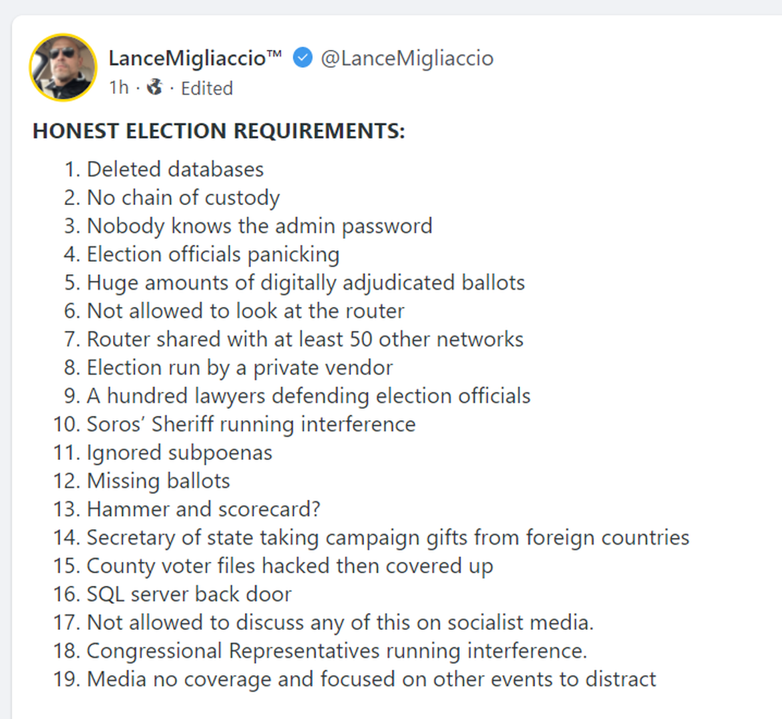The height and width of the screenshot is (719, 782).
Task: Click 'Election officials panicking' text
Action: pyautogui.click(x=213, y=254)
